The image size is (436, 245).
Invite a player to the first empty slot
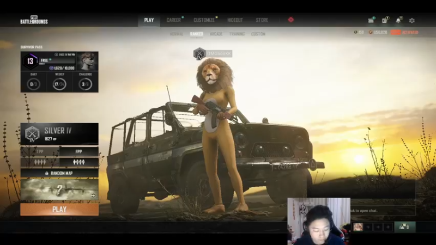[368, 227]
